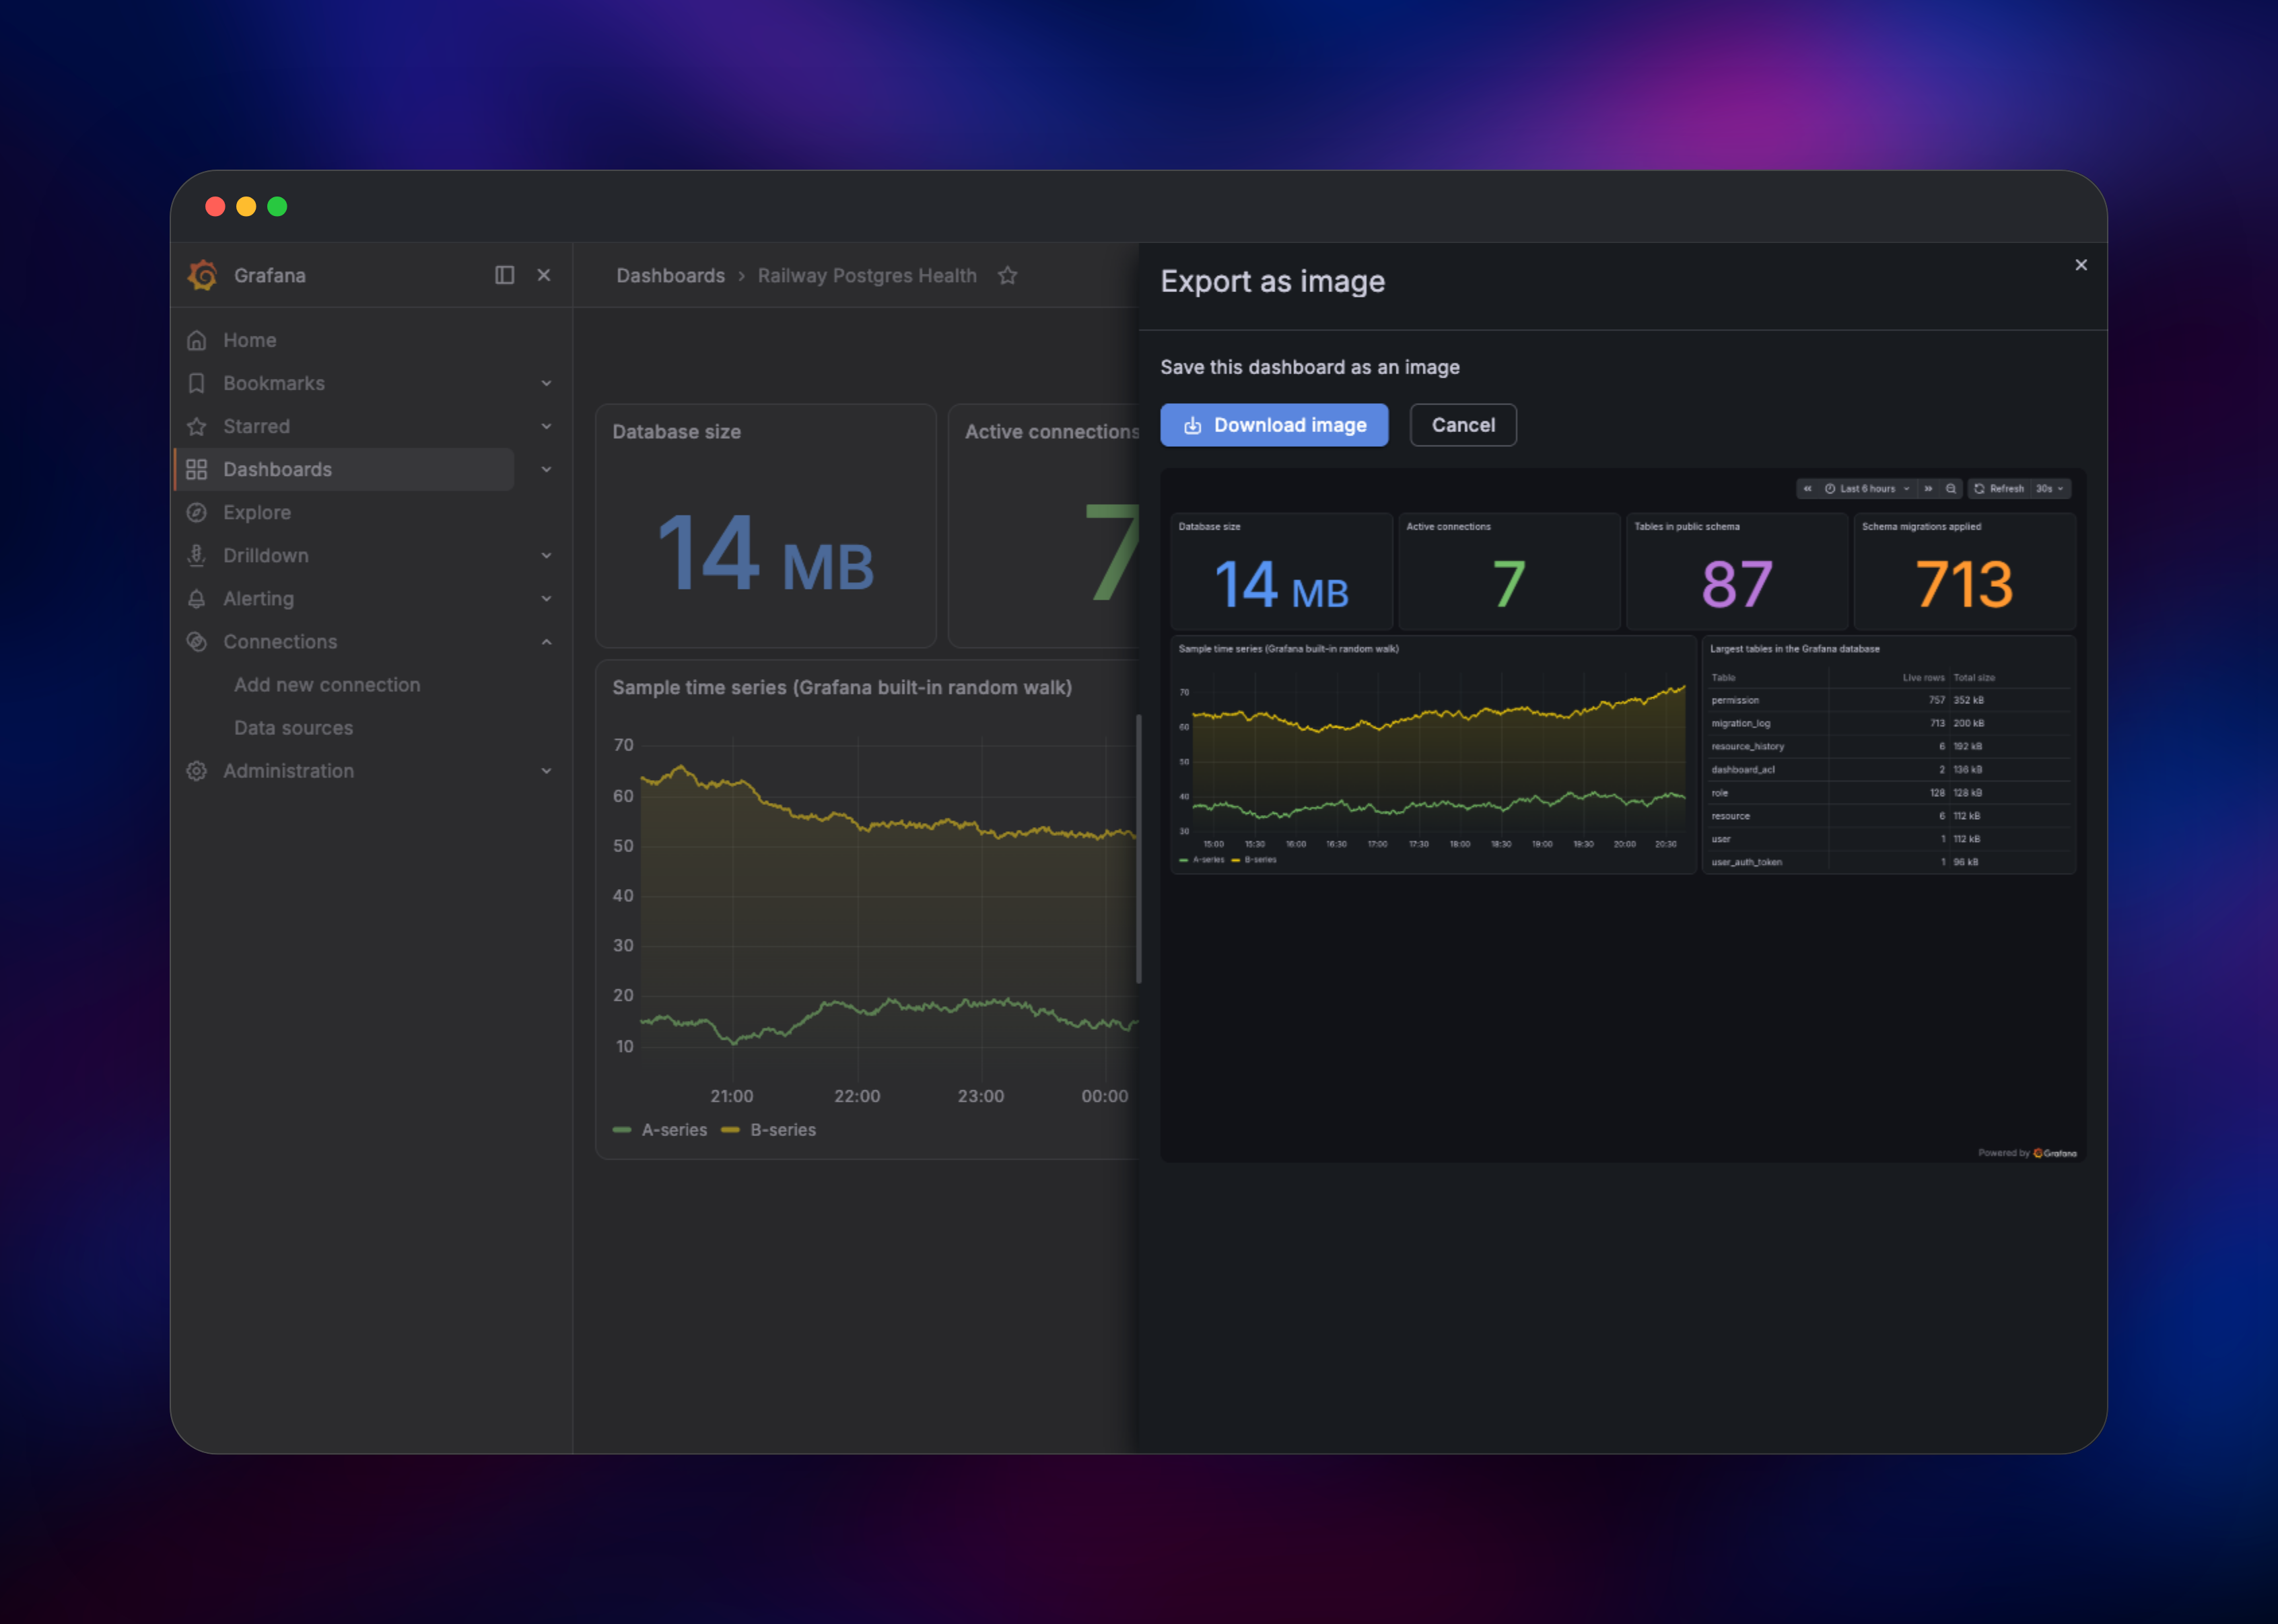
Task: Click the green fullscreen window light
Action: [277, 206]
